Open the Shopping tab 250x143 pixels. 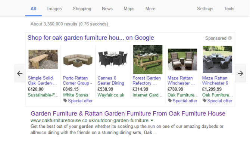click(82, 9)
